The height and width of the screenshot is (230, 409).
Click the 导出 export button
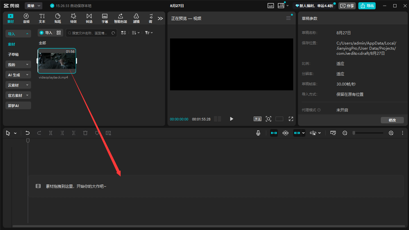(367, 6)
